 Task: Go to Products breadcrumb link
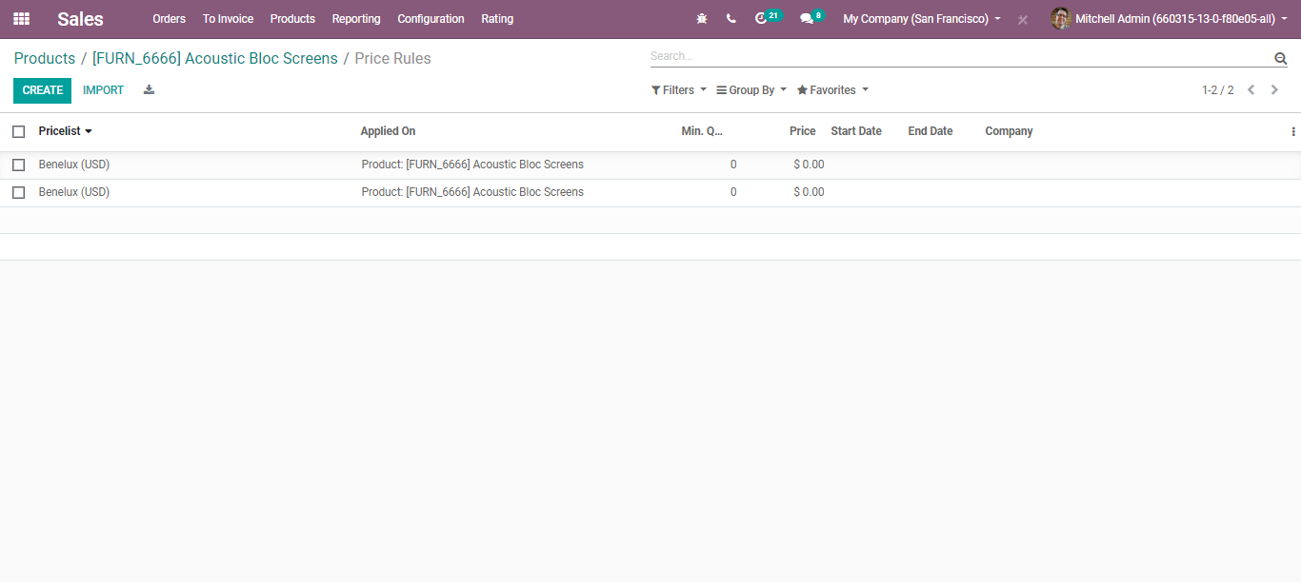(45, 59)
